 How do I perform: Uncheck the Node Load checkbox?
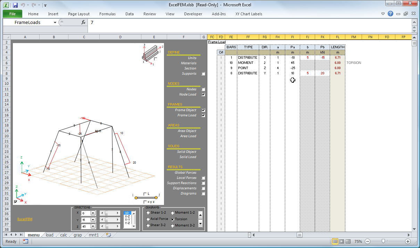click(x=203, y=94)
